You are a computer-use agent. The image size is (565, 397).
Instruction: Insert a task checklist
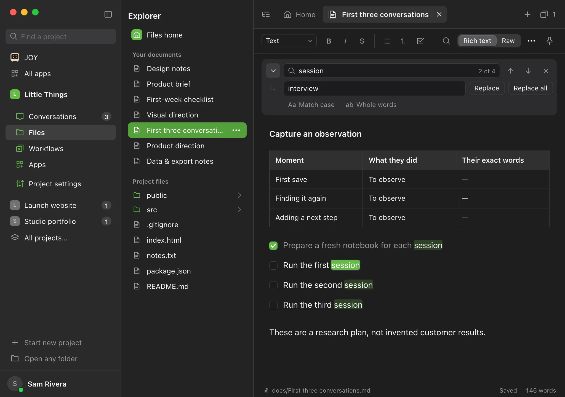420,41
